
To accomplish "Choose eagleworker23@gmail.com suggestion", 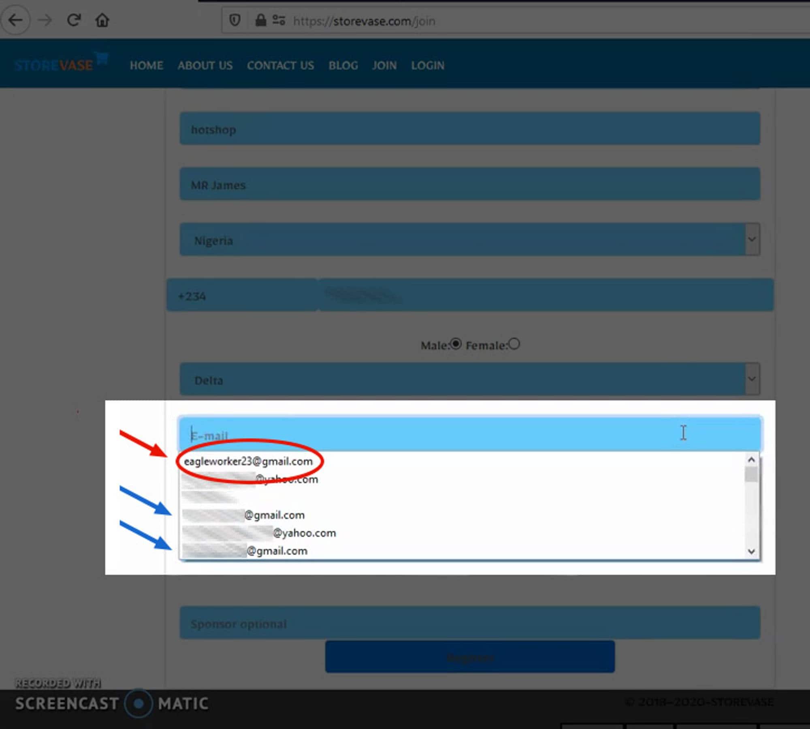I will click(x=248, y=461).
